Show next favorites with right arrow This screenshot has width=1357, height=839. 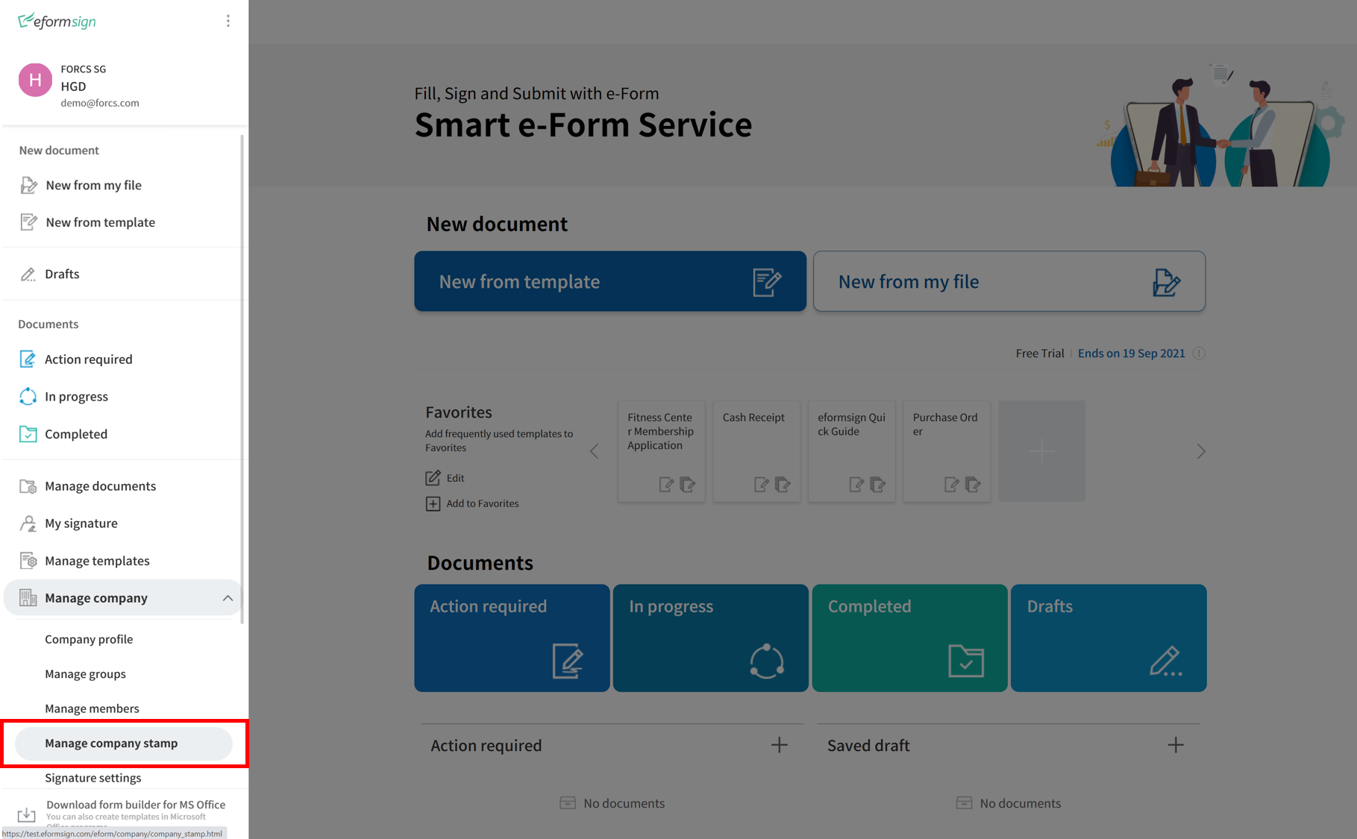click(1201, 451)
